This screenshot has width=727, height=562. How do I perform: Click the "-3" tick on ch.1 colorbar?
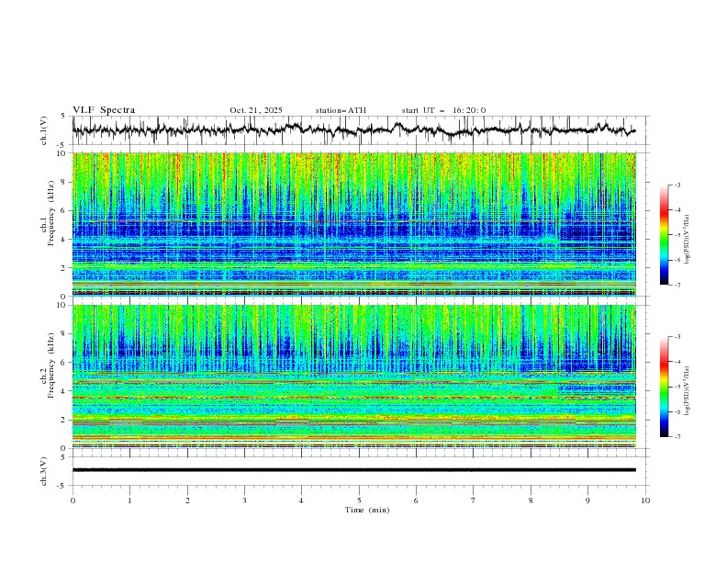tap(677, 185)
